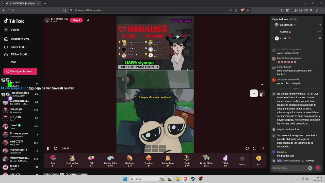This screenshot has width=325, height=183.
Task: Send the Coffee Bean gift
Action: (x=168, y=161)
